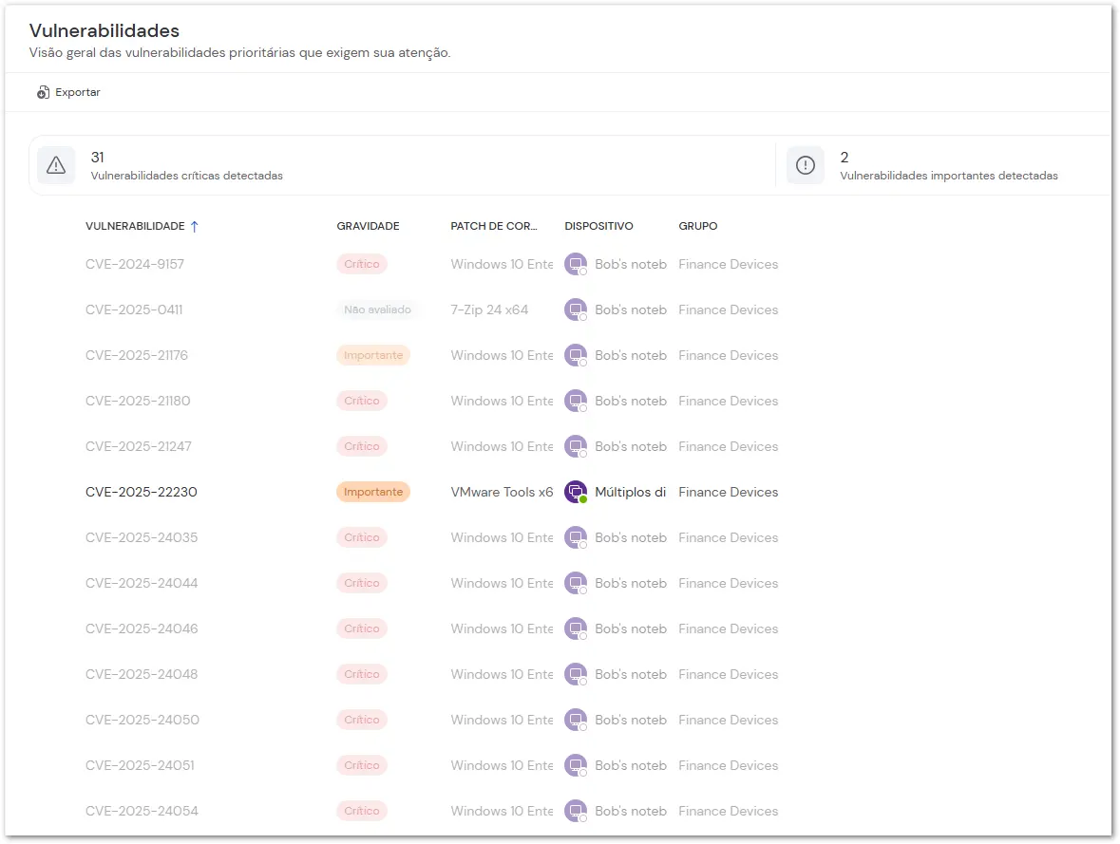Click device icon in CVE-2025-21247 row

coord(576,447)
